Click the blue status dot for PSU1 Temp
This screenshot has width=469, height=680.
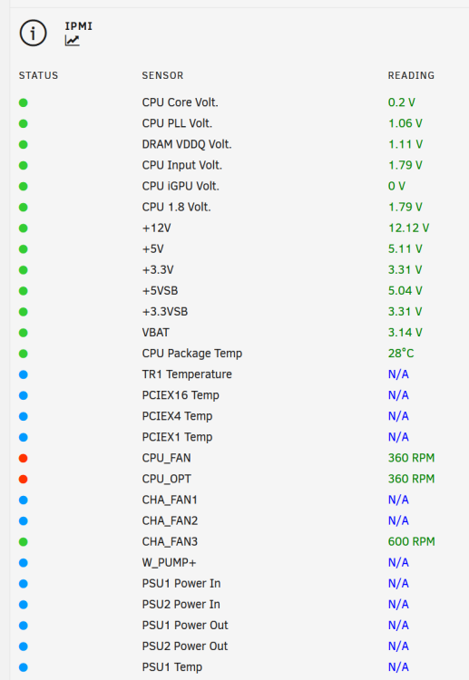click(24, 667)
